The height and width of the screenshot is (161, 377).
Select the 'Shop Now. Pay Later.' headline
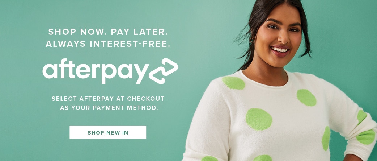tap(108, 32)
